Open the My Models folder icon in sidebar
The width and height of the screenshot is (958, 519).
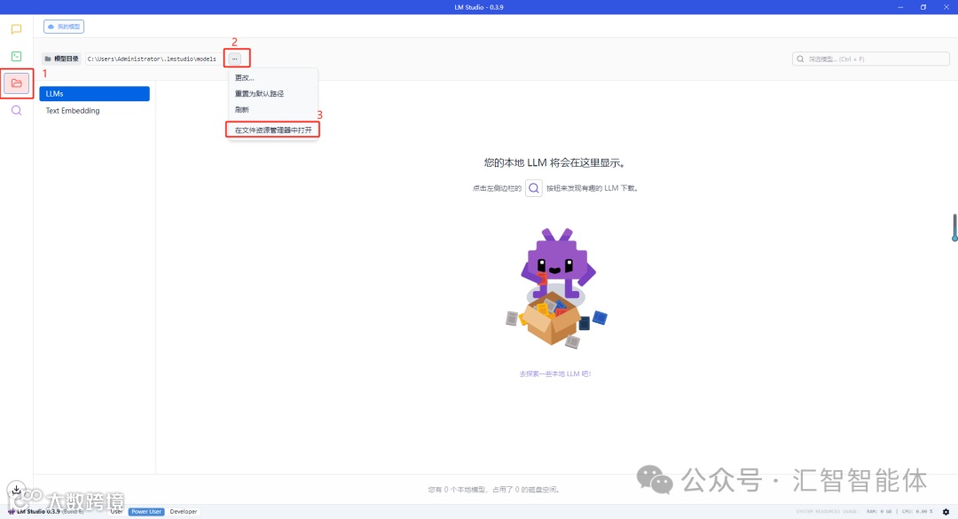tap(17, 83)
